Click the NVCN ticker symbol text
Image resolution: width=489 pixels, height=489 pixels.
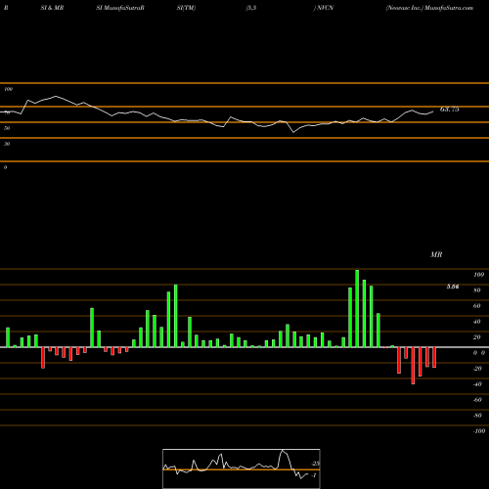pos(325,8)
